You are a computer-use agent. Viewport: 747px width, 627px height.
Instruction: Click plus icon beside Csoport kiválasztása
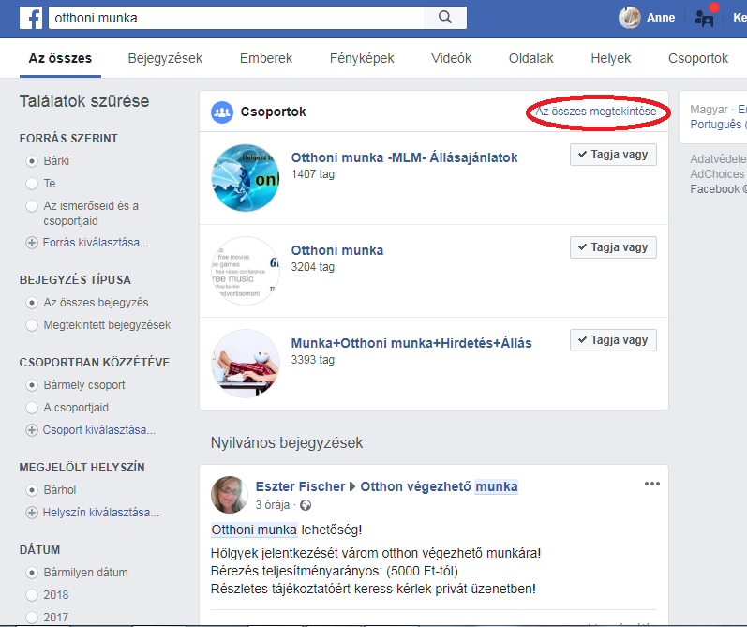click(32, 430)
